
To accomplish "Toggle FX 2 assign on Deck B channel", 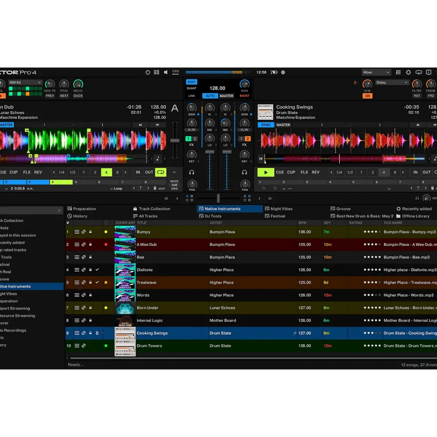I will [247, 139].
